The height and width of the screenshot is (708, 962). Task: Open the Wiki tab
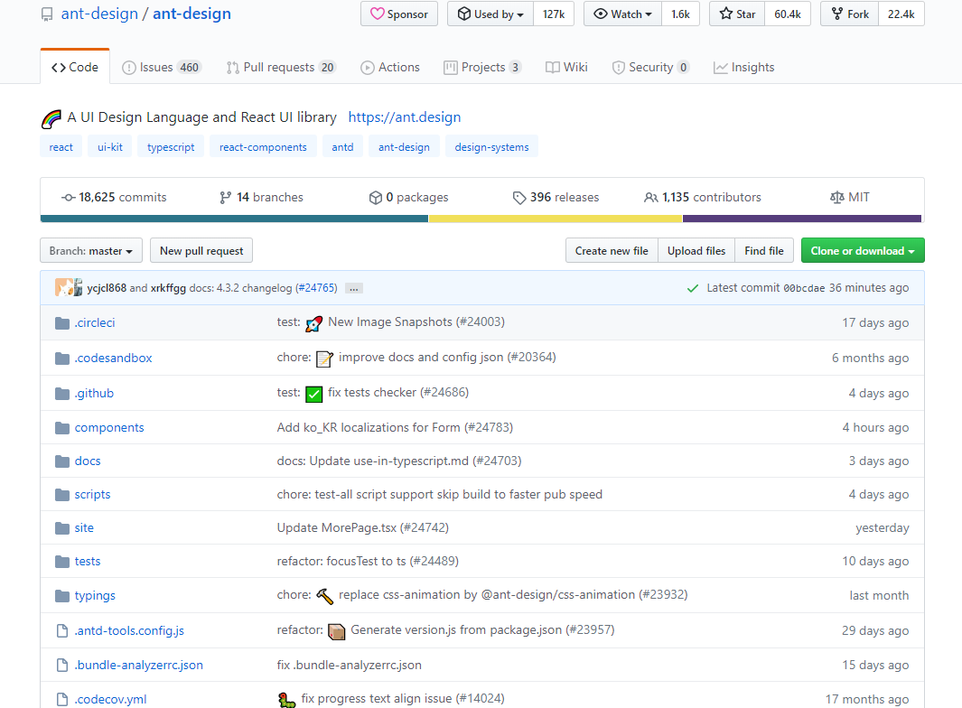click(x=566, y=68)
